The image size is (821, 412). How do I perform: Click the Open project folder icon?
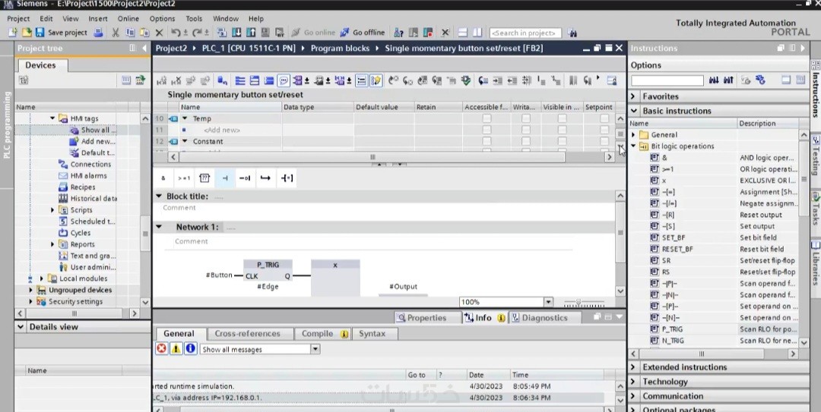(26, 33)
